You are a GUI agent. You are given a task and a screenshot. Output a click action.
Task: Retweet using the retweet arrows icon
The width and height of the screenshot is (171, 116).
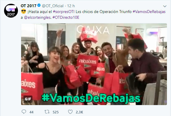pos(47,112)
